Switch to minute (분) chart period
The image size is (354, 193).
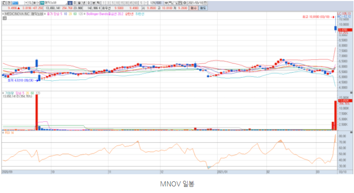(x=94, y=3)
